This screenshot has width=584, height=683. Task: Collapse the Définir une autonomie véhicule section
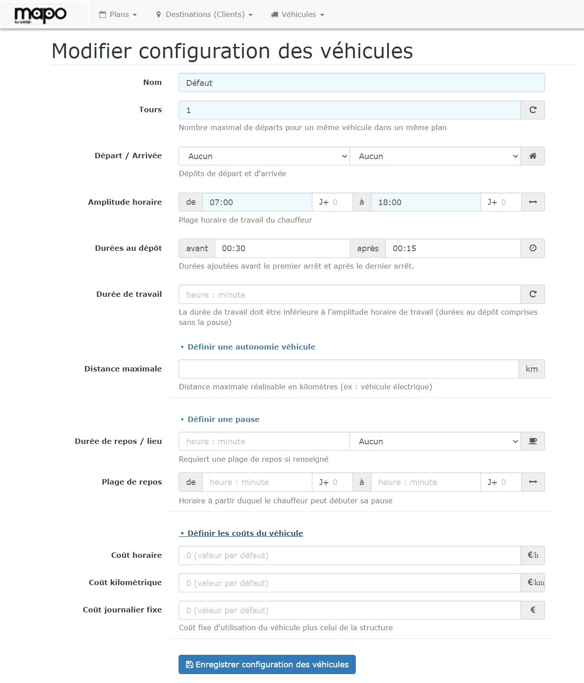(x=251, y=347)
